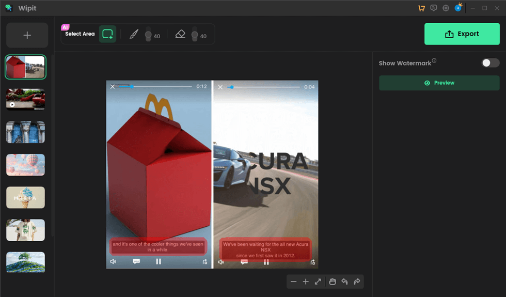Choose the eraser tool

180,34
